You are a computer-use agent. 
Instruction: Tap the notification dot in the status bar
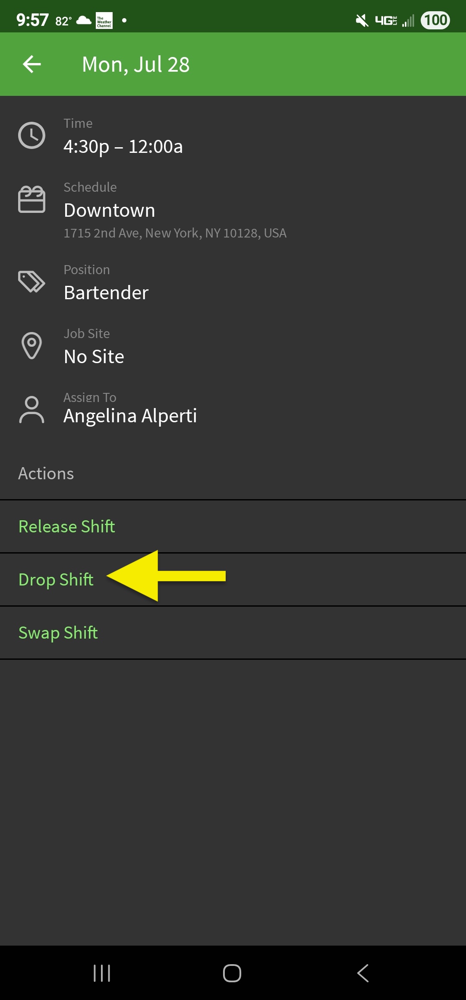click(124, 19)
